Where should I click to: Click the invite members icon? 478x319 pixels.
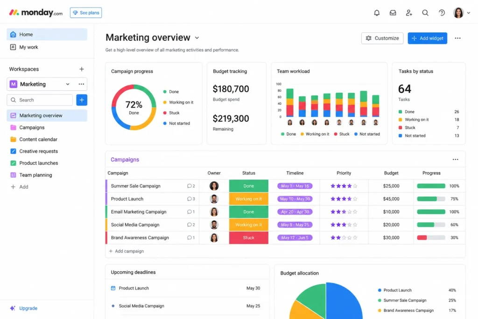(x=409, y=13)
